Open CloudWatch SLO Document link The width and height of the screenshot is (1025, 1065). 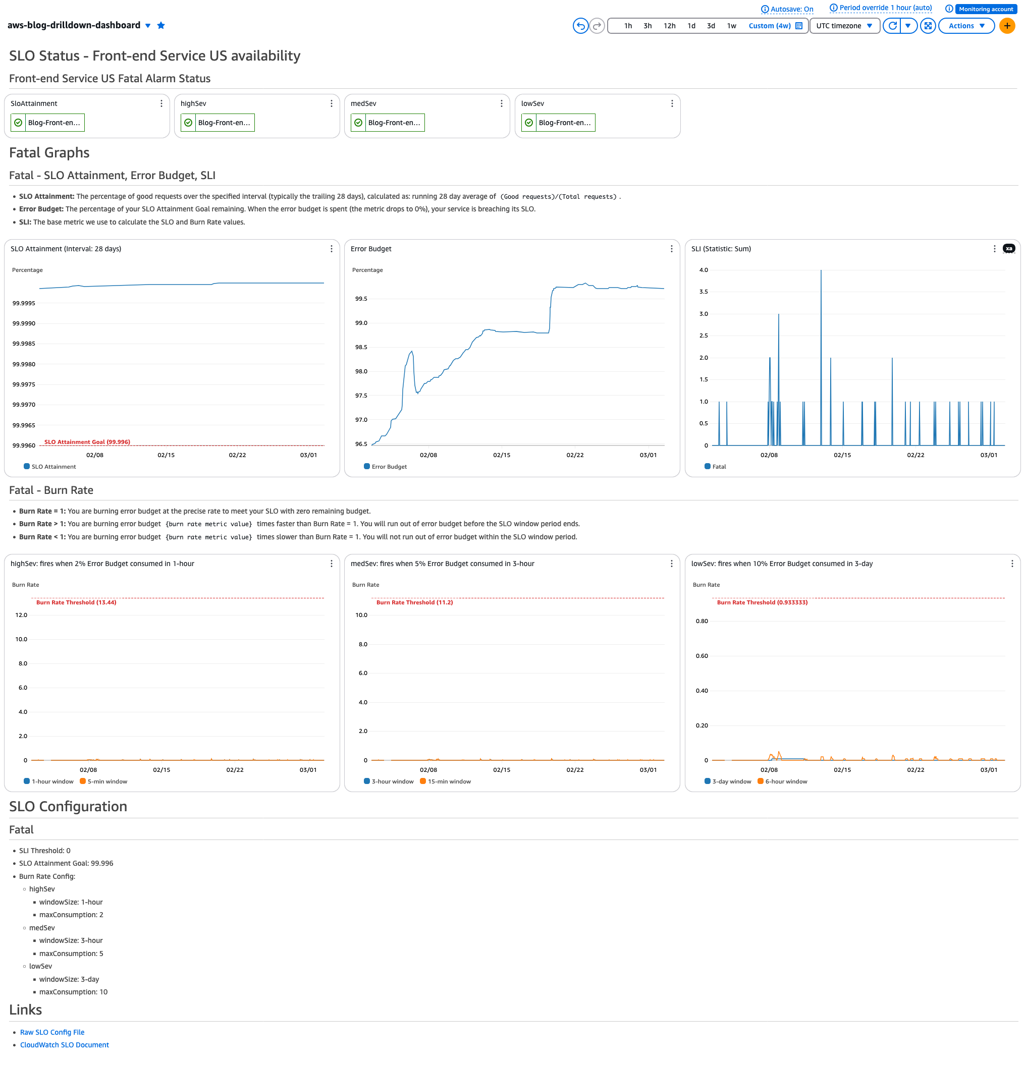coord(64,1045)
